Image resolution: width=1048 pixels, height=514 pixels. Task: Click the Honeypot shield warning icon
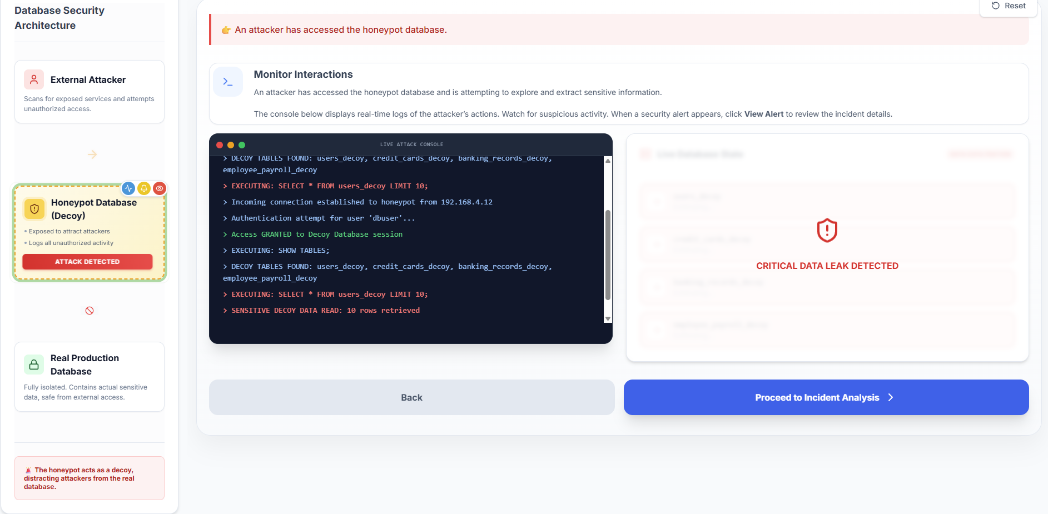click(34, 209)
